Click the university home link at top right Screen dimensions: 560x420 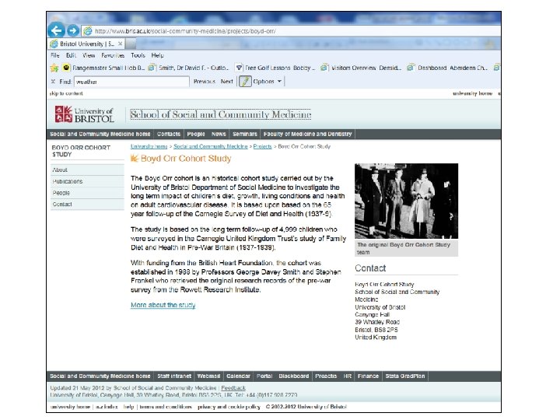(x=473, y=93)
